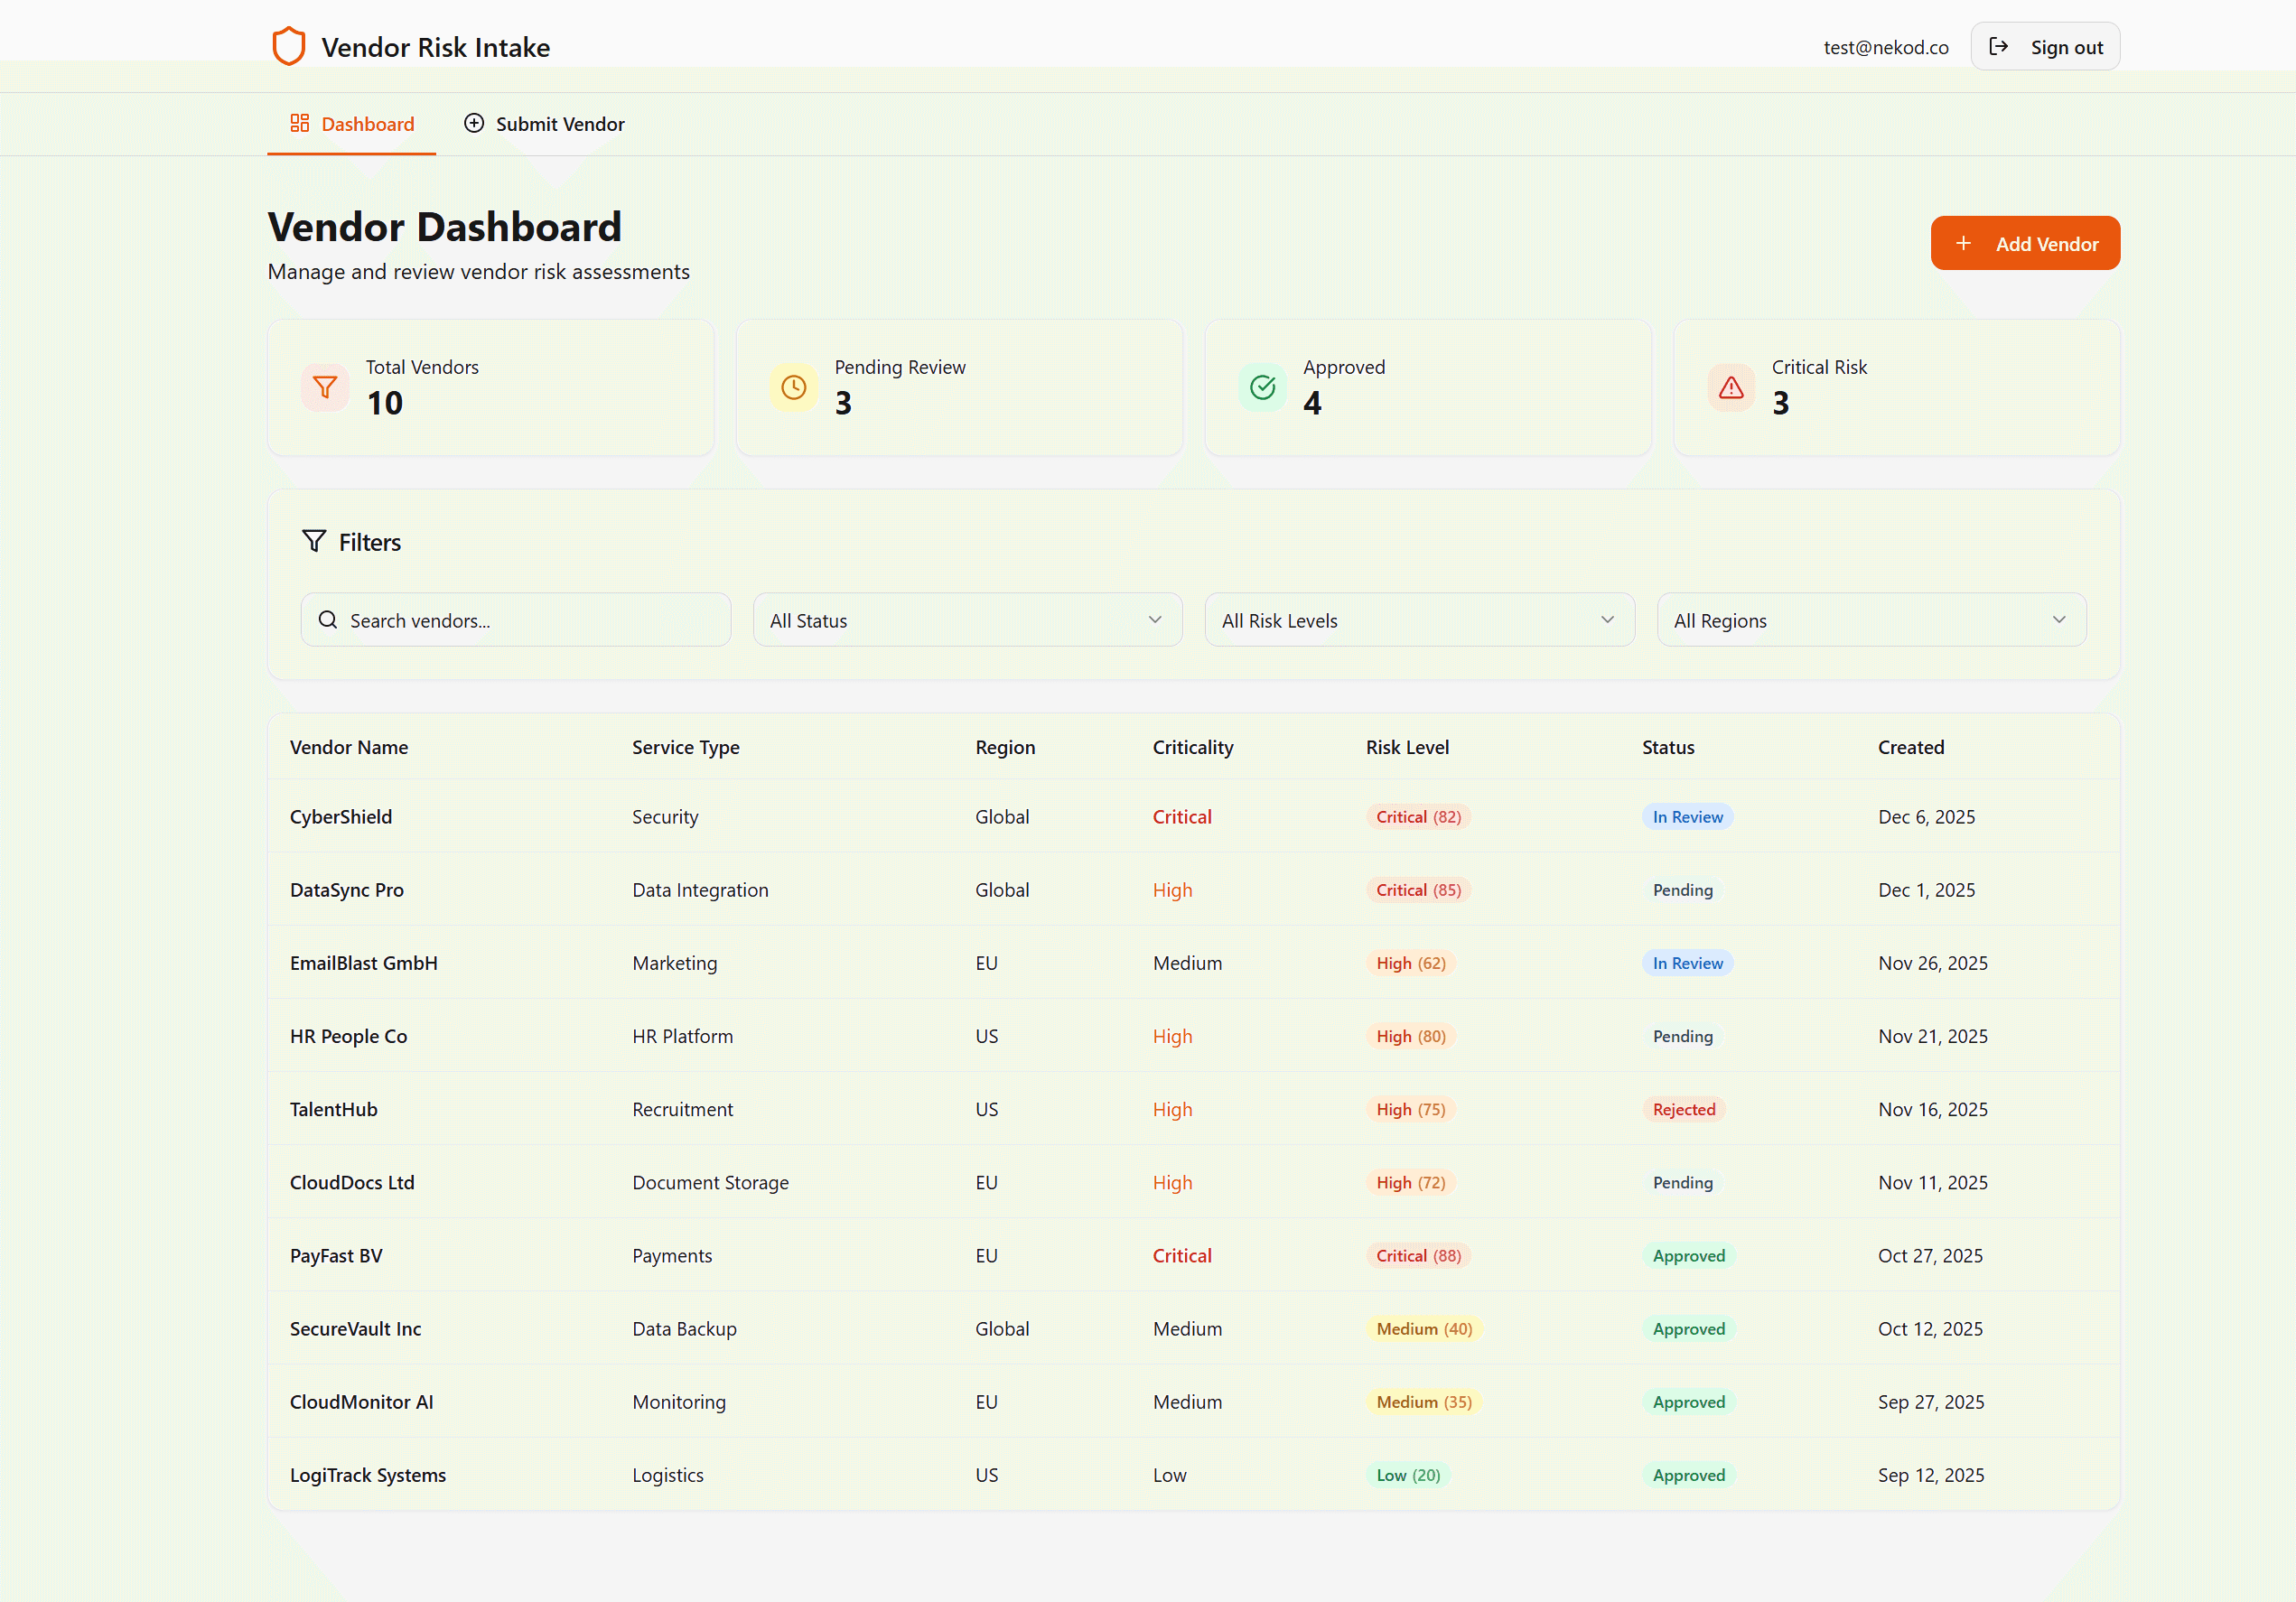Go to the Submit Vendor tab
Screen dimensions: 2296x1602
[544, 124]
